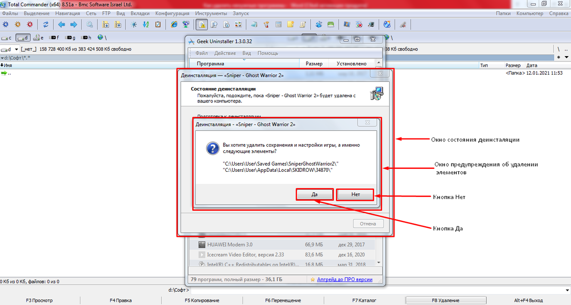
Task: Click the network computer toolbar icon
Action: click(x=186, y=24)
